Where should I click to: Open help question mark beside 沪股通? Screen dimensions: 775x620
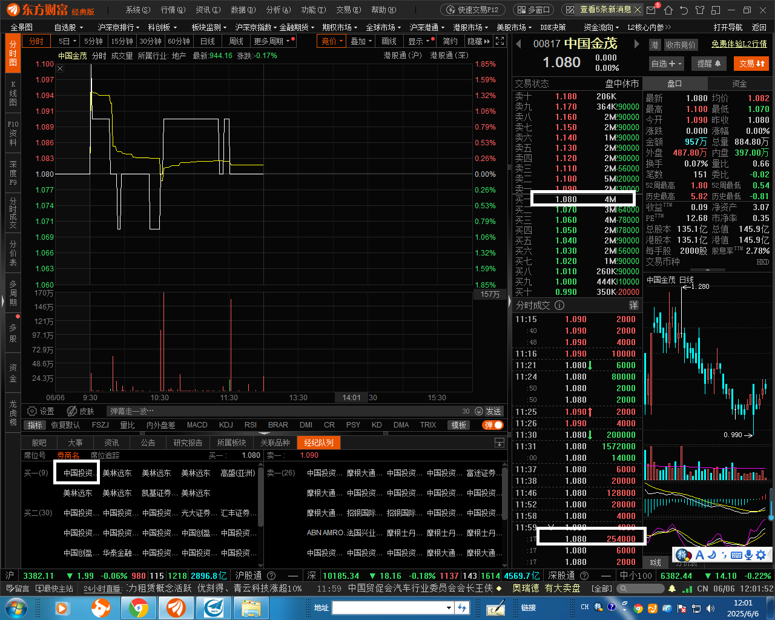point(271,576)
